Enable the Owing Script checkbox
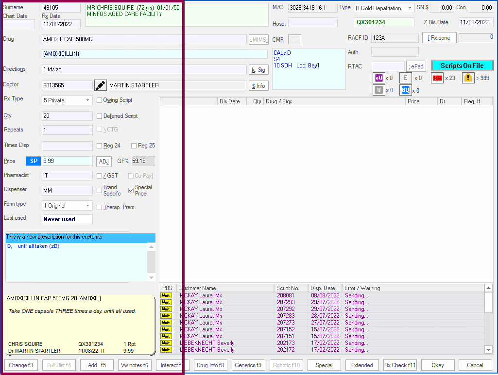 (x=100, y=100)
